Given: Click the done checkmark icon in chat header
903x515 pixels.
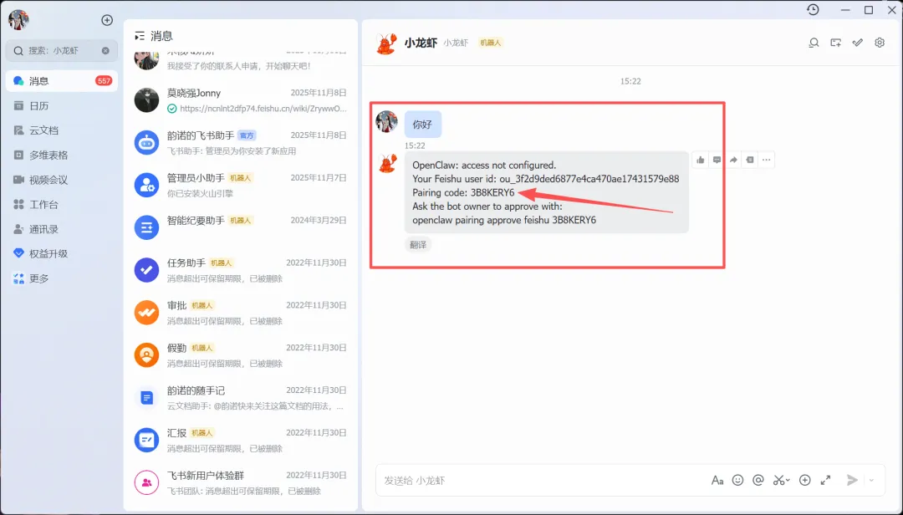Looking at the screenshot, I should point(858,43).
